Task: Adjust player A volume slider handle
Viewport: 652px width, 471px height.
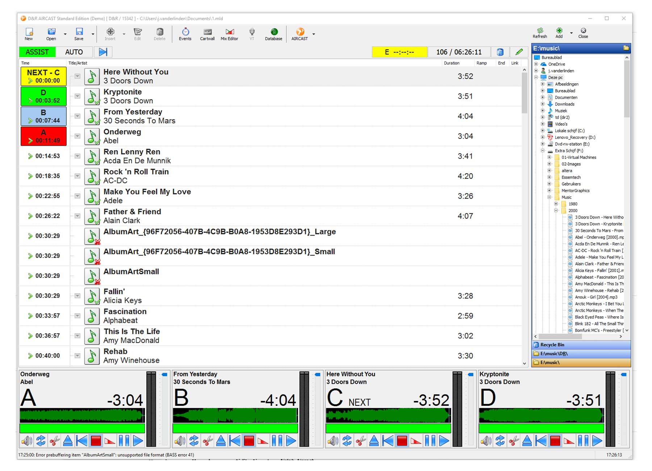Action: [164, 375]
